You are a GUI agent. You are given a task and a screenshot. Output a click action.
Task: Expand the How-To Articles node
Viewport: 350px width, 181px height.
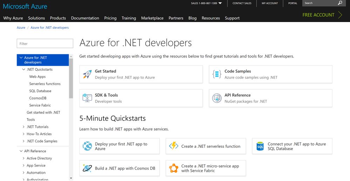pyautogui.click(x=23, y=134)
